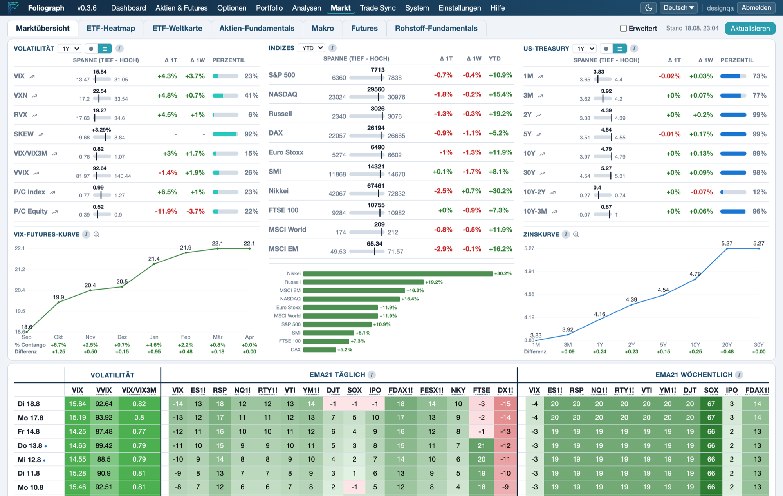
Task: Select the Di 18.8 table row
Action: point(391,404)
